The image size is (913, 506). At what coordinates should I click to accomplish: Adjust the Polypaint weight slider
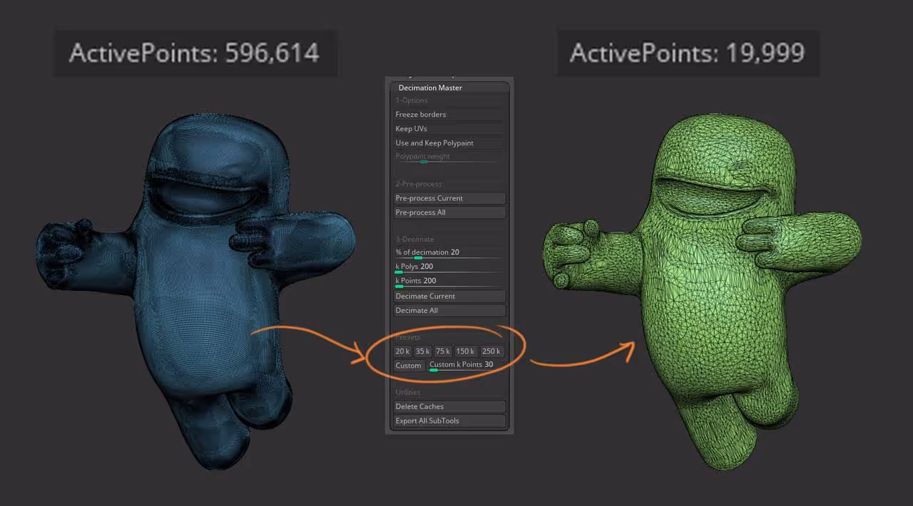click(449, 158)
